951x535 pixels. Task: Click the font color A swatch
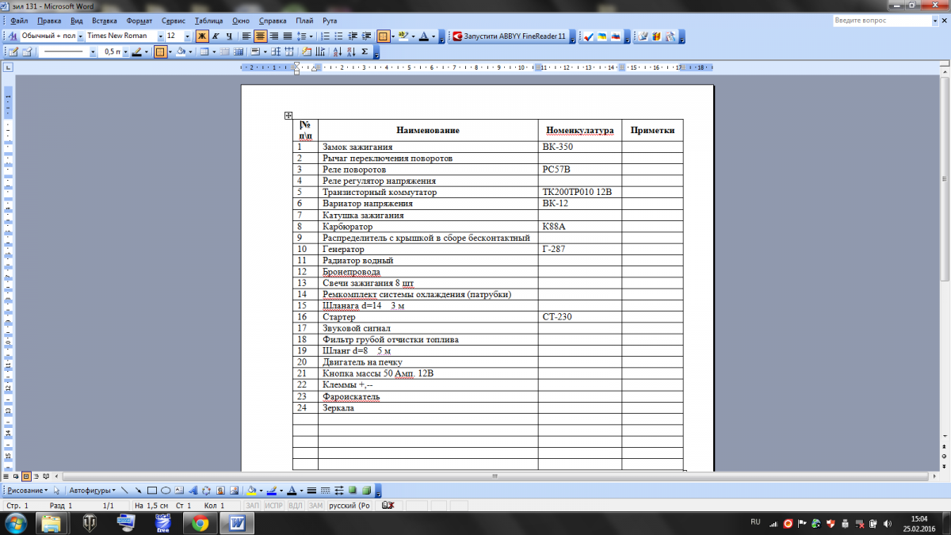coord(424,36)
